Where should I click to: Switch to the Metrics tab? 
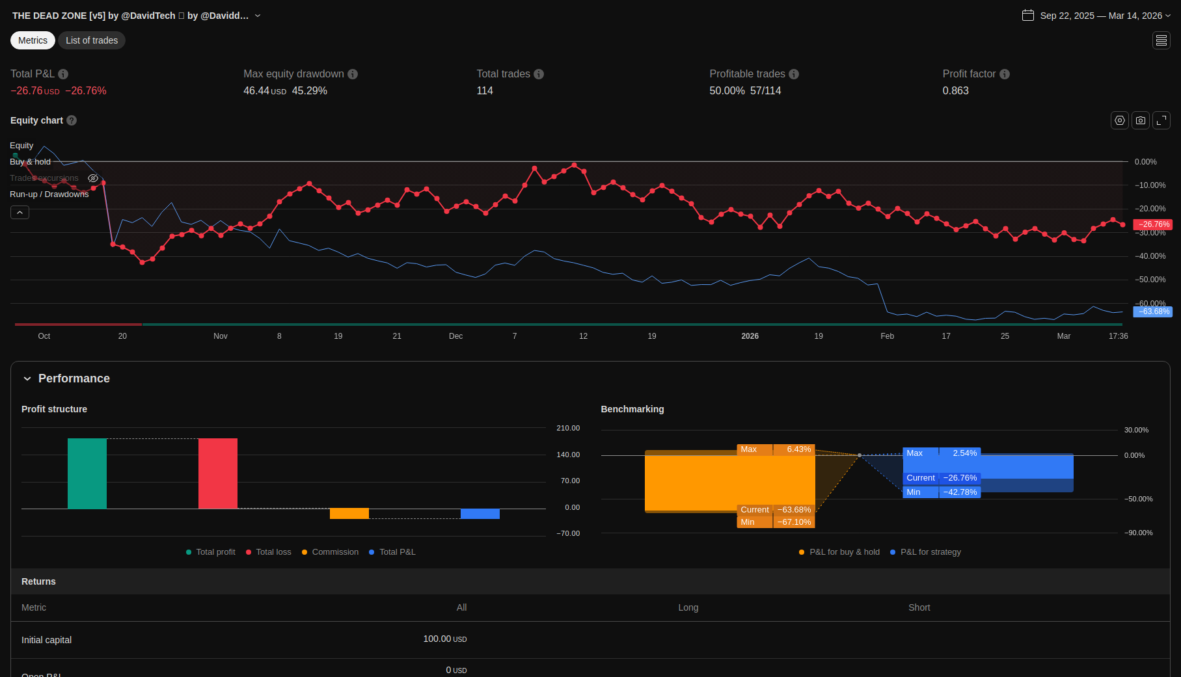tap(33, 40)
